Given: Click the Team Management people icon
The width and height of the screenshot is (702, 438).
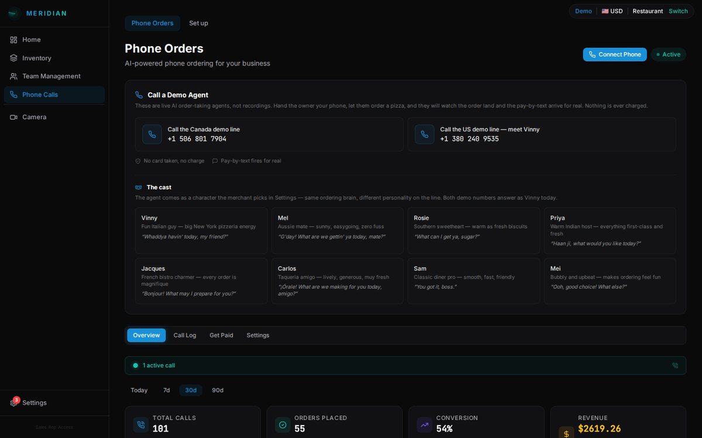Looking at the screenshot, I should pos(13,76).
